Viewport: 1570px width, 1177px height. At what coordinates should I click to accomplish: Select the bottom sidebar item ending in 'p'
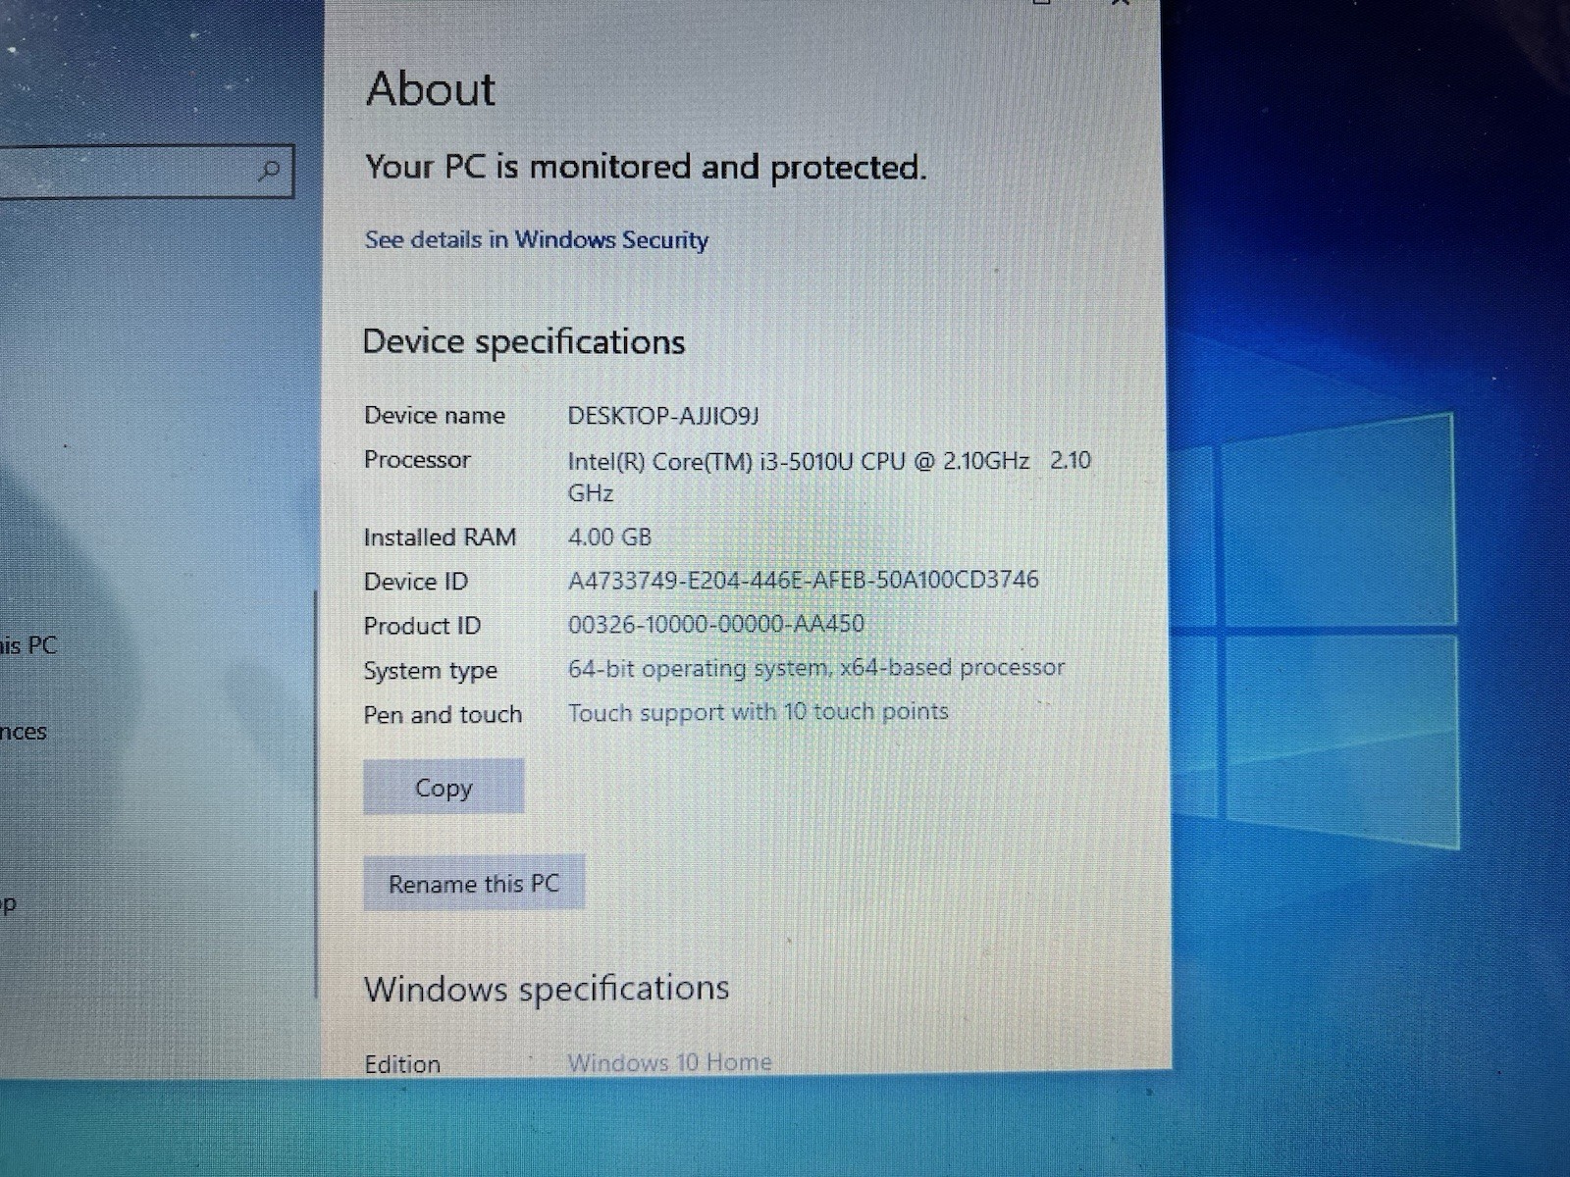pyautogui.click(x=8, y=903)
